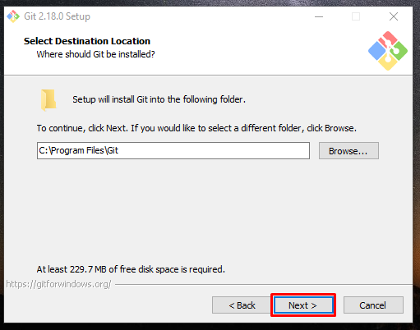This screenshot has width=420, height=330.
Task: Click the https://gitforwindows.org/ text
Action: pos(58,284)
